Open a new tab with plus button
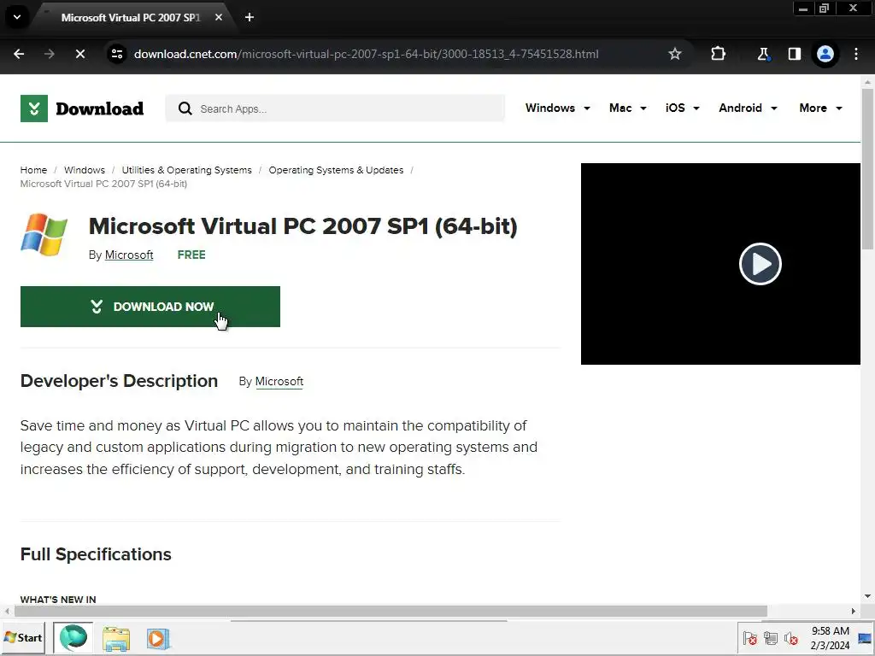Screen dimensions: 875x656 [x=250, y=17]
